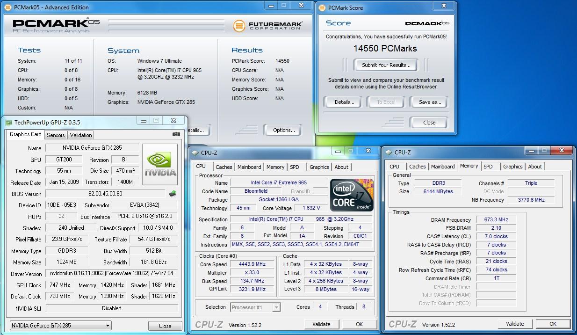The image size is (577, 335).
Task: Click the NB Frequency value 3770.6 MHz
Action: point(531,200)
